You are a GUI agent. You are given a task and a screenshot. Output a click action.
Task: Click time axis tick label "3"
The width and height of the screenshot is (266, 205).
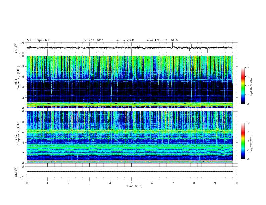pyautogui.click(x=89, y=183)
